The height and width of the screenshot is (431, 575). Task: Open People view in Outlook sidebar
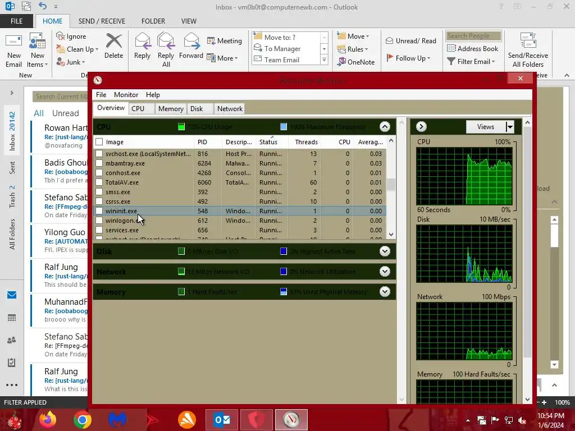(12, 340)
